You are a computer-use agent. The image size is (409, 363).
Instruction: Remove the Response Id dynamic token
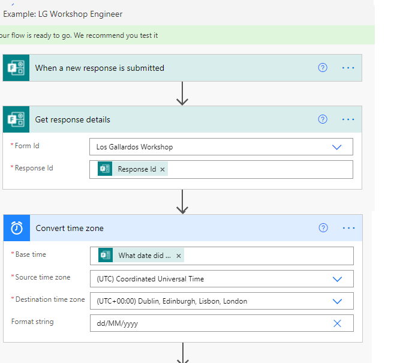163,170
